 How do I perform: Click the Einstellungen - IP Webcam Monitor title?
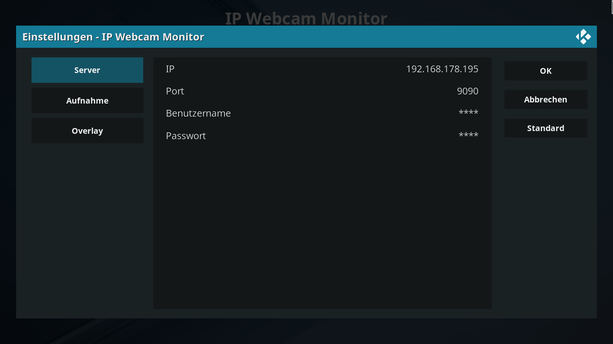pos(113,37)
